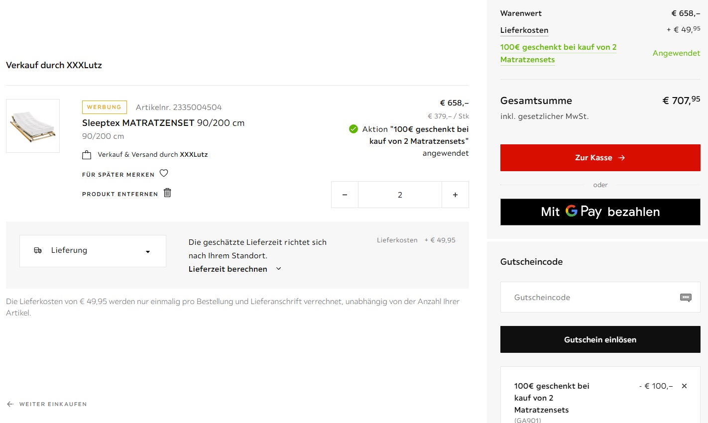The width and height of the screenshot is (708, 423).
Task: Click the speech bubble icon in voucher field
Action: [x=686, y=298]
